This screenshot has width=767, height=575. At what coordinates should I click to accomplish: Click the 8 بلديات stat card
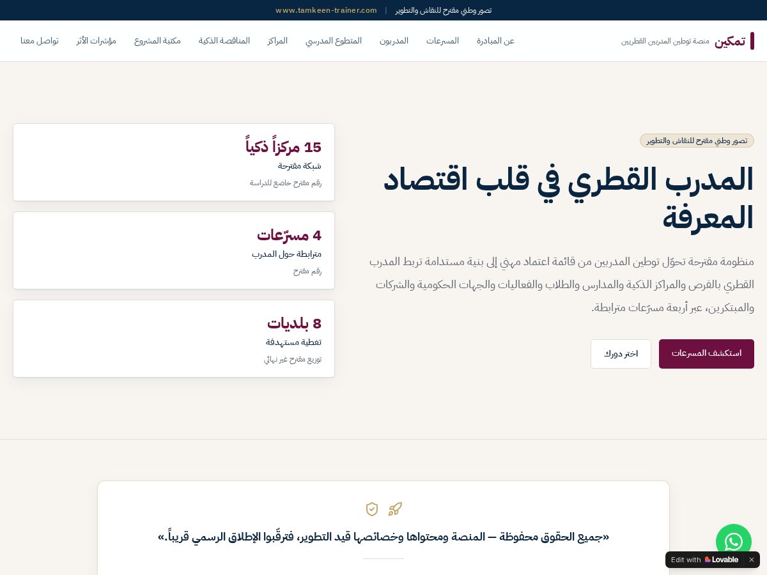pos(174,339)
